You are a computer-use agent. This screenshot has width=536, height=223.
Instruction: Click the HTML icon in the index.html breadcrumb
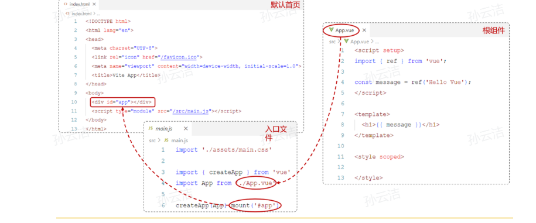click(68, 13)
